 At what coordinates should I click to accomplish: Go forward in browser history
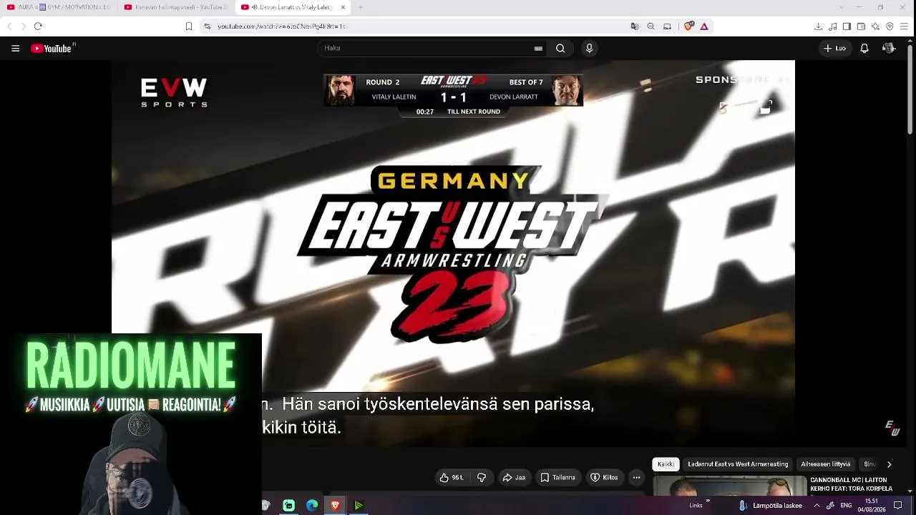point(23,26)
